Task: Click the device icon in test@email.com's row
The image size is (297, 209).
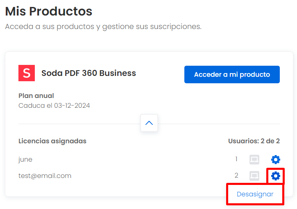Action: point(254,176)
